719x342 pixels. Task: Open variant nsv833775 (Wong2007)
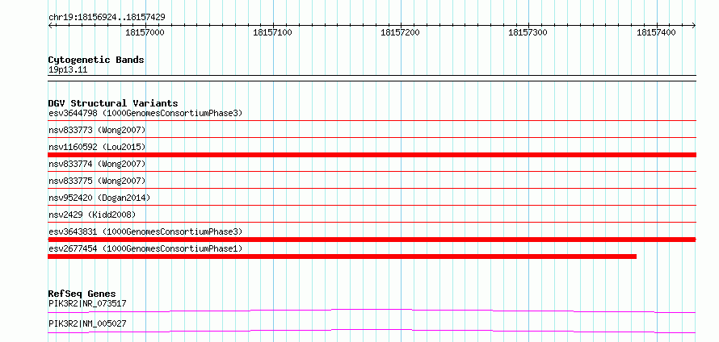(97, 181)
